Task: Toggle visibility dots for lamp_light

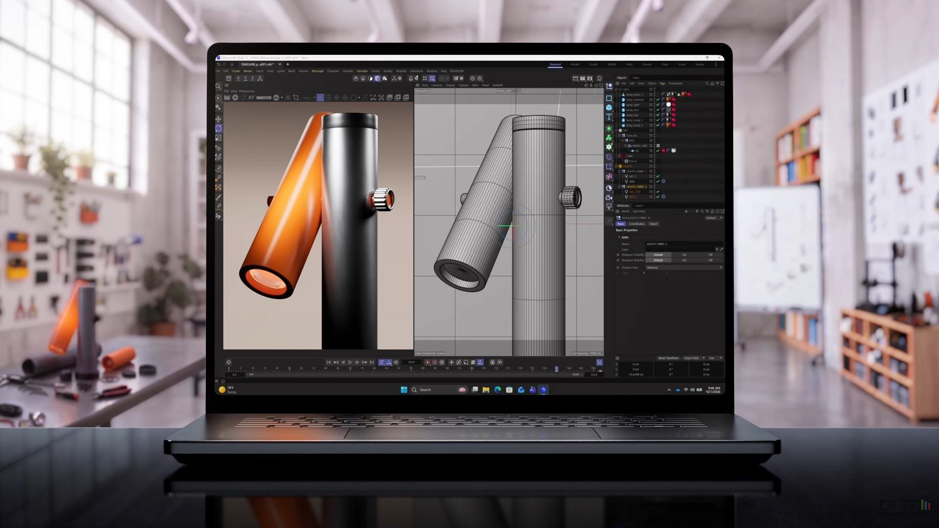Action: point(654,105)
